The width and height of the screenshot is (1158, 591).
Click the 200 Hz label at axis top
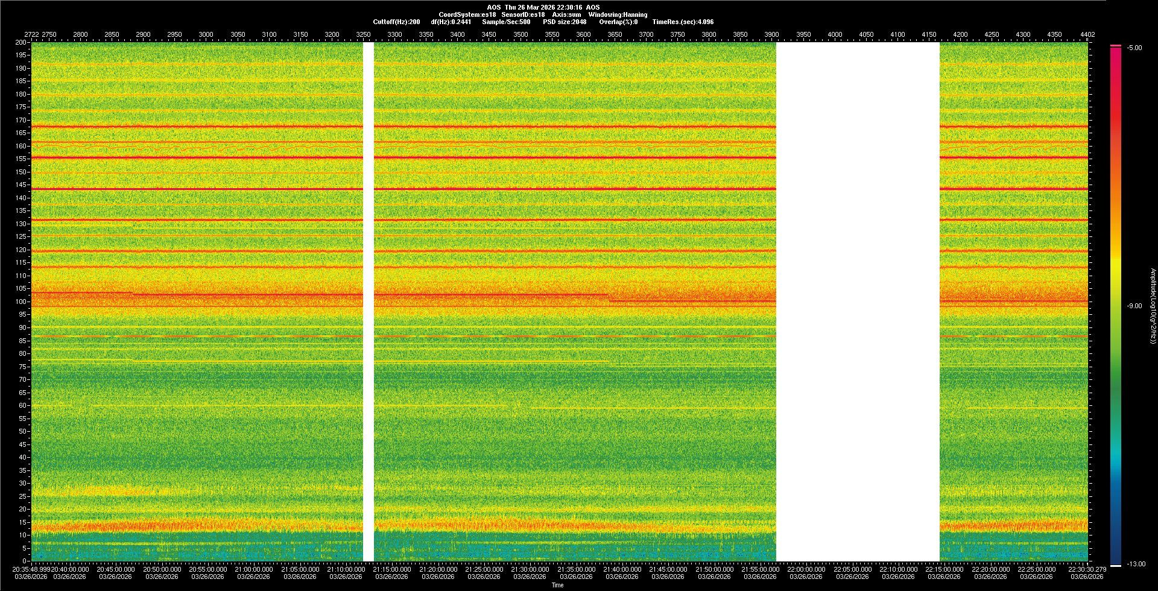(x=21, y=42)
